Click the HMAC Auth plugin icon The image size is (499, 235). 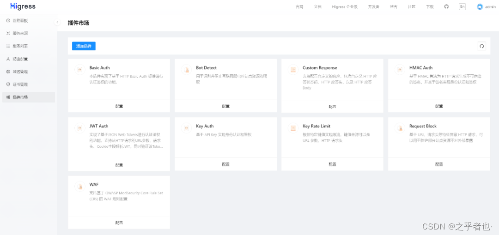pyautogui.click(x=400, y=70)
